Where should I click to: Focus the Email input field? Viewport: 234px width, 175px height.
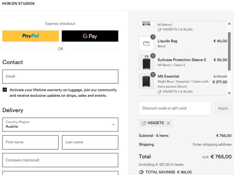60,76
